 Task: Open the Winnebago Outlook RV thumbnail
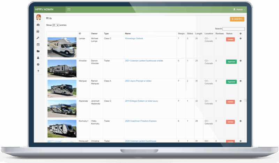click(x=62, y=47)
